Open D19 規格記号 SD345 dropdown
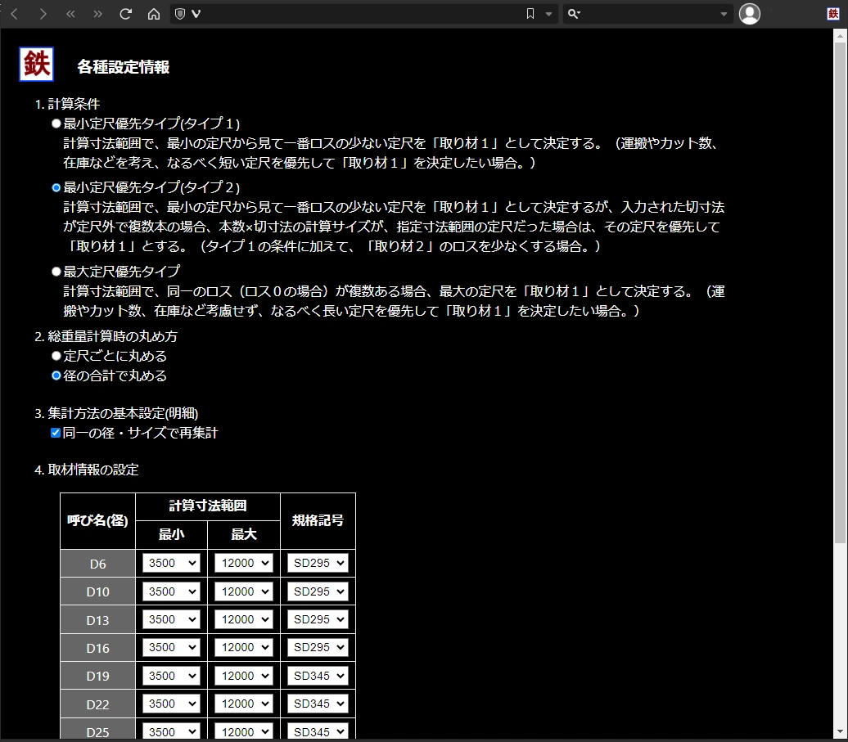Screen dimensions: 848x742 [x=318, y=676]
